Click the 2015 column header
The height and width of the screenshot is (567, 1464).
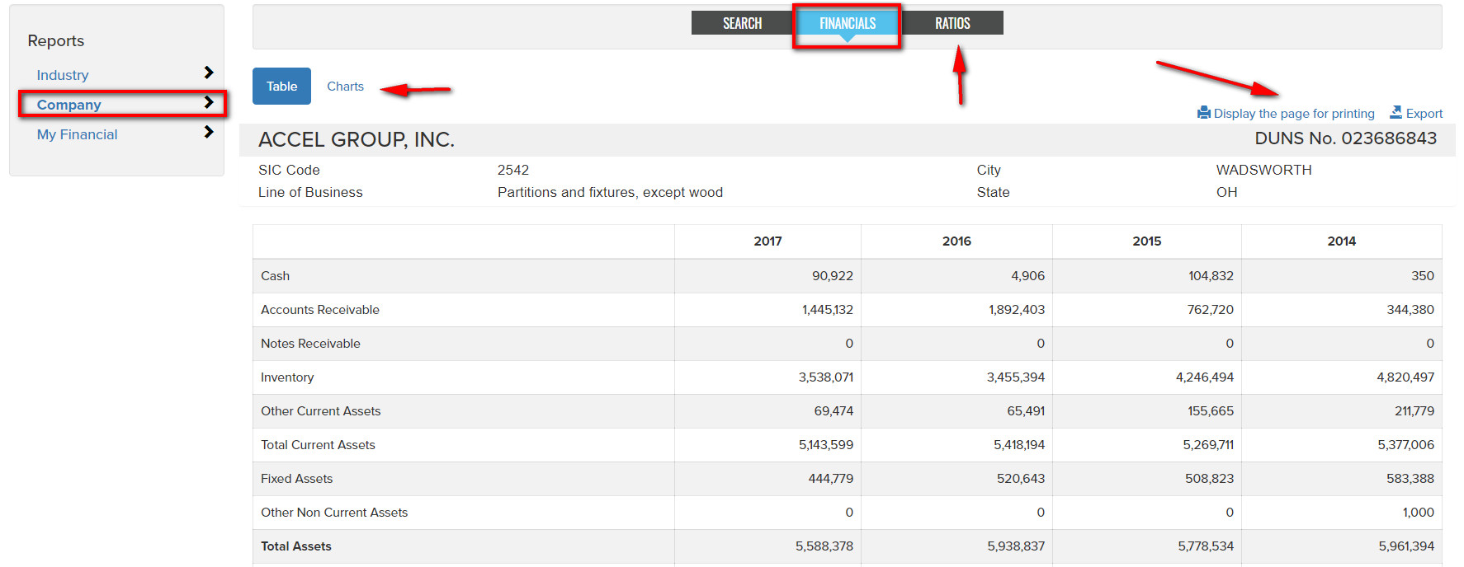(1146, 241)
